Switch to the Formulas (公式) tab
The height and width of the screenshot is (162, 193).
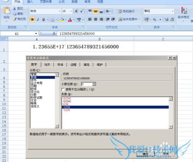pyautogui.click(x=62, y=2)
